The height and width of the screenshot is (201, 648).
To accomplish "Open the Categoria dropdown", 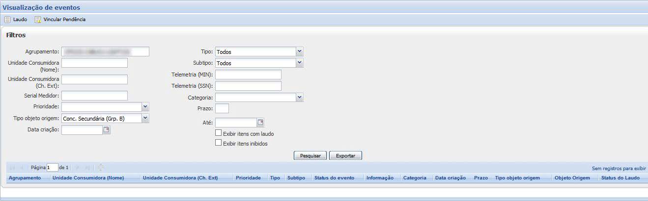I will [300, 98].
